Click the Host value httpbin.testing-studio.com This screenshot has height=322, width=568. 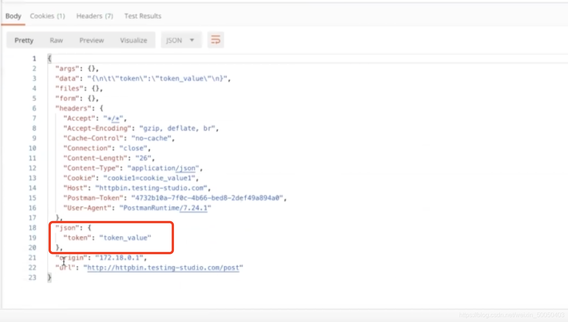[151, 188]
